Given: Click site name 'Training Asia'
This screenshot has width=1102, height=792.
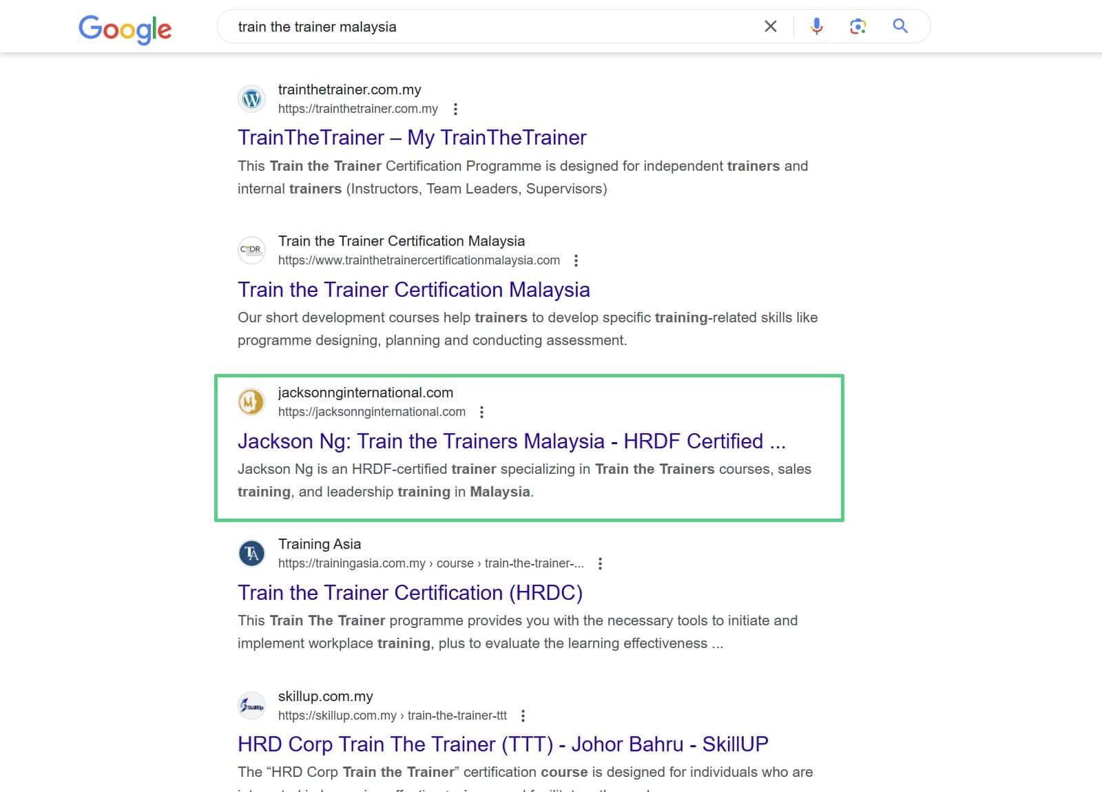Looking at the screenshot, I should [x=320, y=544].
